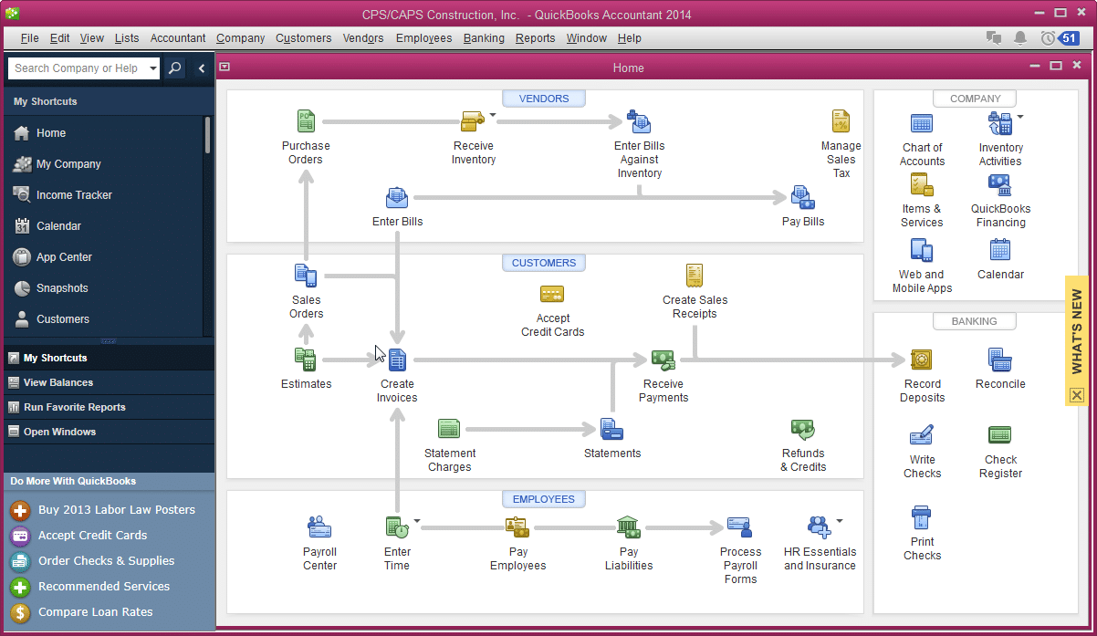
Task: Click the search magnifier button
Action: 175,68
